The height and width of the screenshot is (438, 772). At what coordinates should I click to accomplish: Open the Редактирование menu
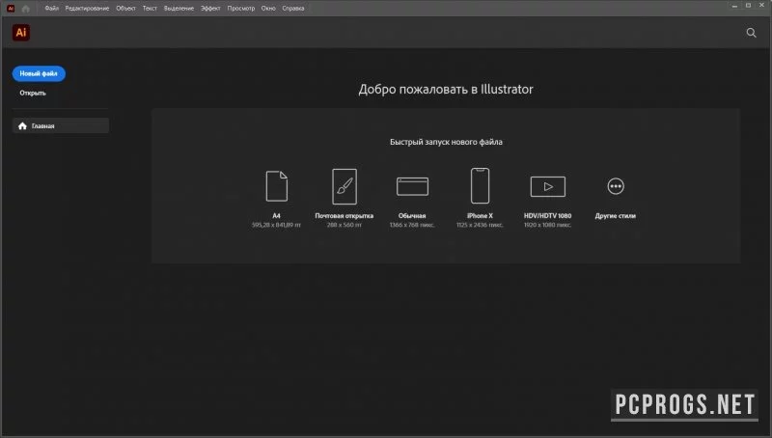tap(87, 9)
